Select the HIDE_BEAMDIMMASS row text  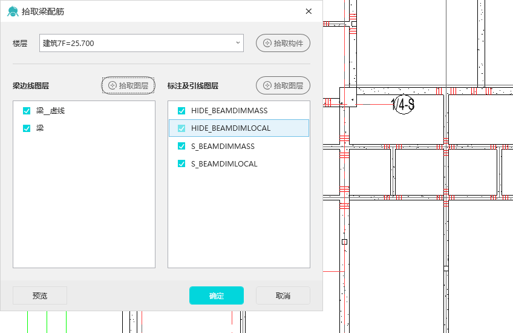pos(229,111)
